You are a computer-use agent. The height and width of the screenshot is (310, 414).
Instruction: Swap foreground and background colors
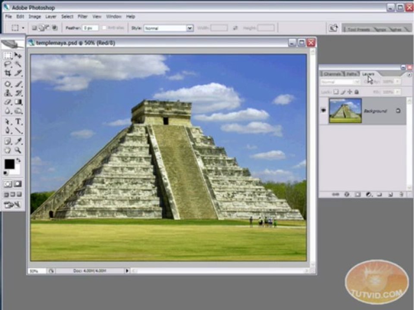(18, 160)
